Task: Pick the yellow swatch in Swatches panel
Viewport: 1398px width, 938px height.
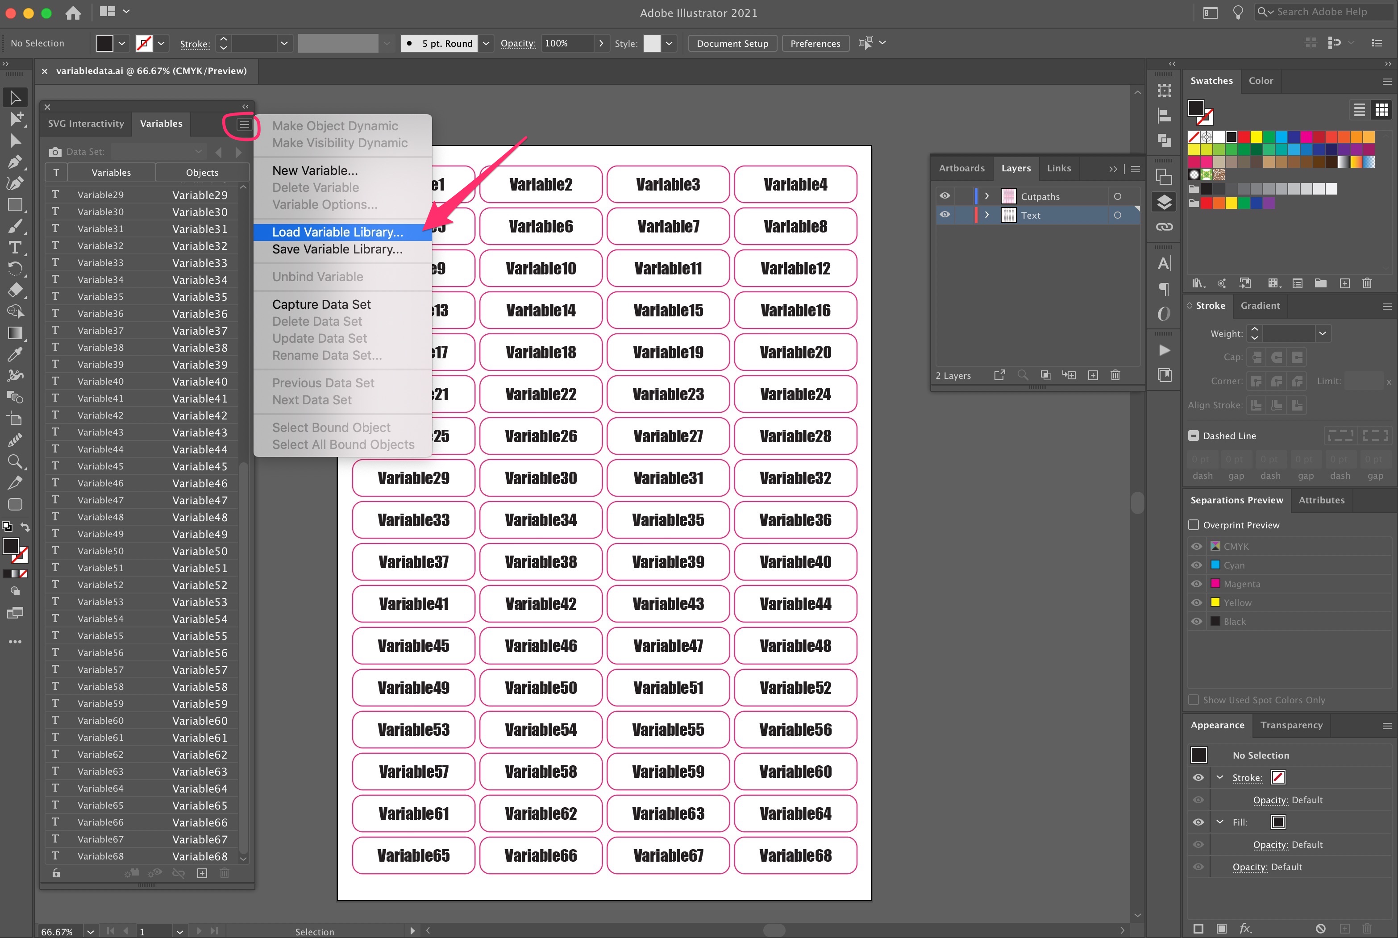Action: click(1256, 137)
